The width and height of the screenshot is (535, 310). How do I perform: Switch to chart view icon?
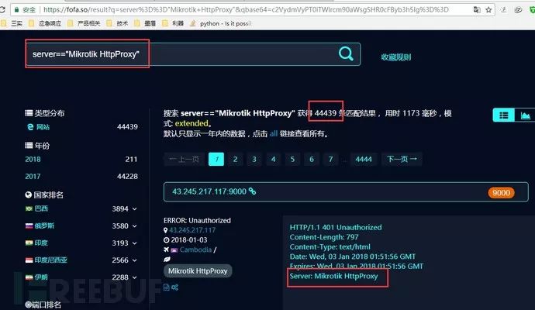525,115
